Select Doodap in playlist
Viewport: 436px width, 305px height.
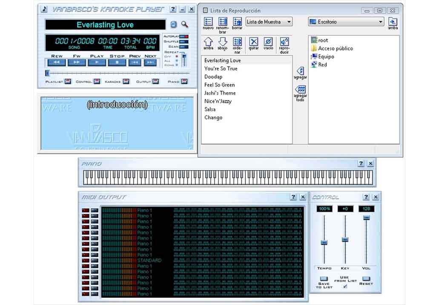pos(247,77)
